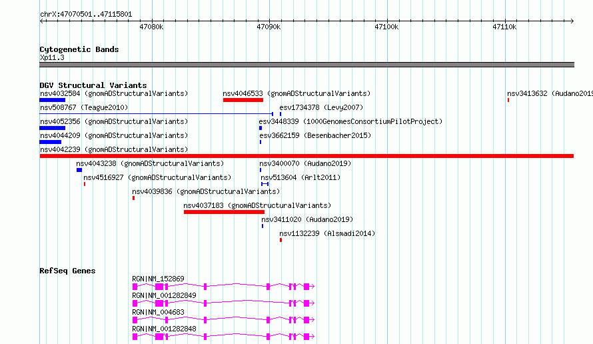Click the RGN|NM_152869 transcript label
This screenshot has width=593, height=344.
tap(158, 279)
